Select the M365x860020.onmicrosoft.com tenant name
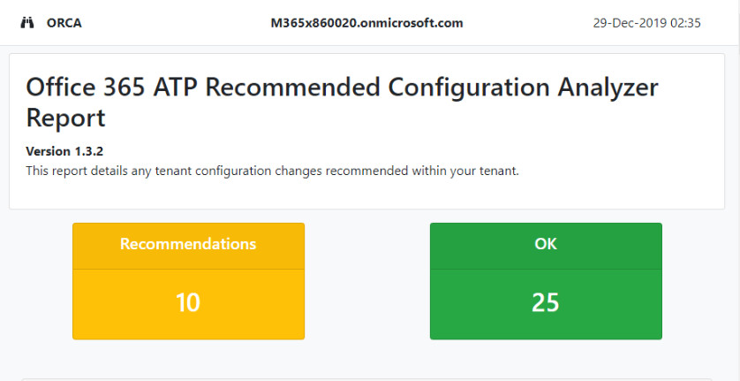Image resolution: width=740 pixels, height=381 pixels. 366,23
